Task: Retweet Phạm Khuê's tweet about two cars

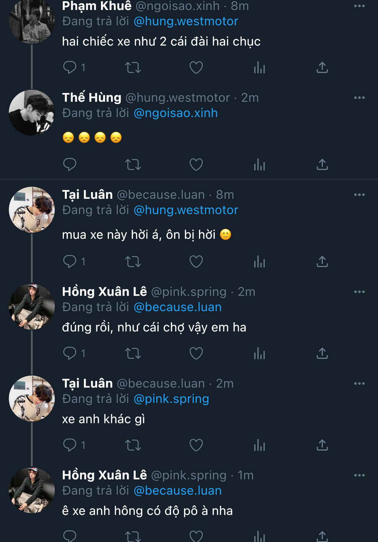Action: (x=133, y=68)
